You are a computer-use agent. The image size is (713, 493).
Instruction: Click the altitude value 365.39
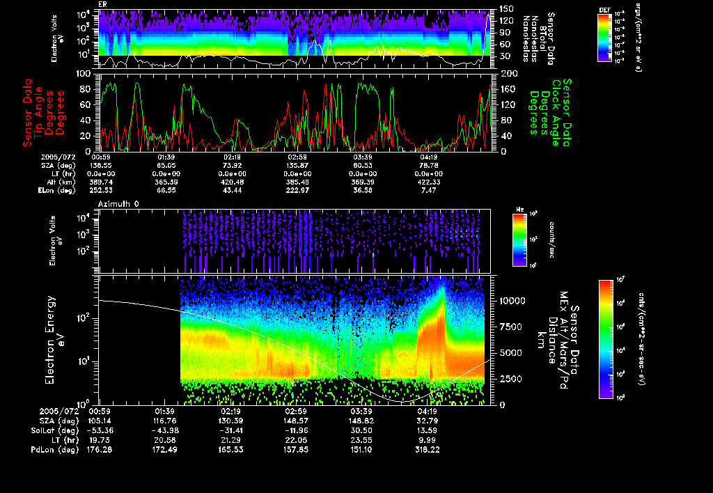click(166, 182)
